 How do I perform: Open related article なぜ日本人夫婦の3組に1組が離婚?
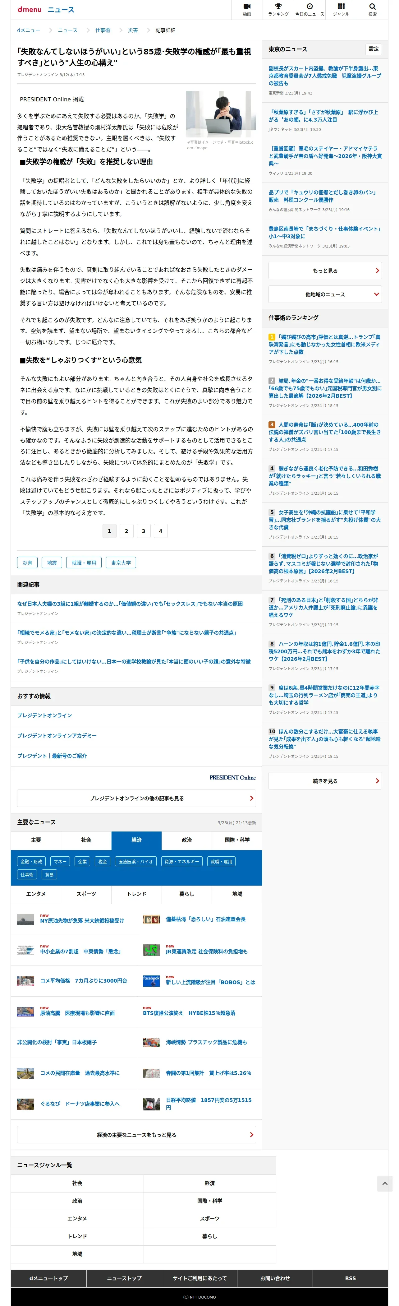click(130, 604)
